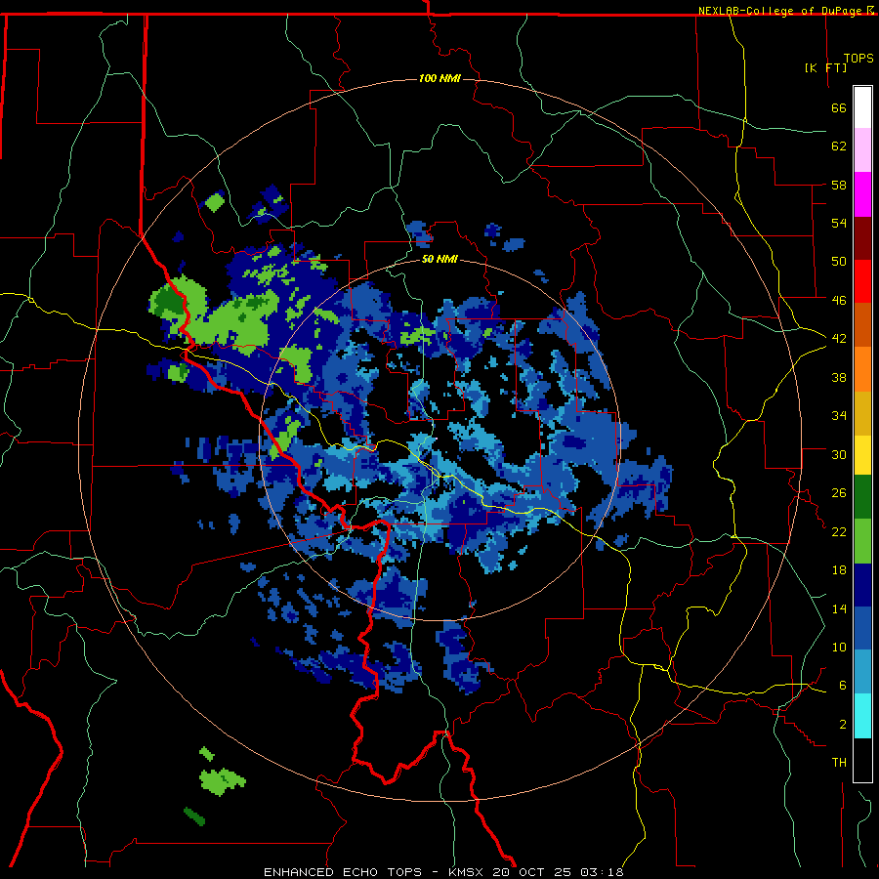Click the gold 34 K FT legend swatch
The height and width of the screenshot is (879, 879).
point(862,413)
